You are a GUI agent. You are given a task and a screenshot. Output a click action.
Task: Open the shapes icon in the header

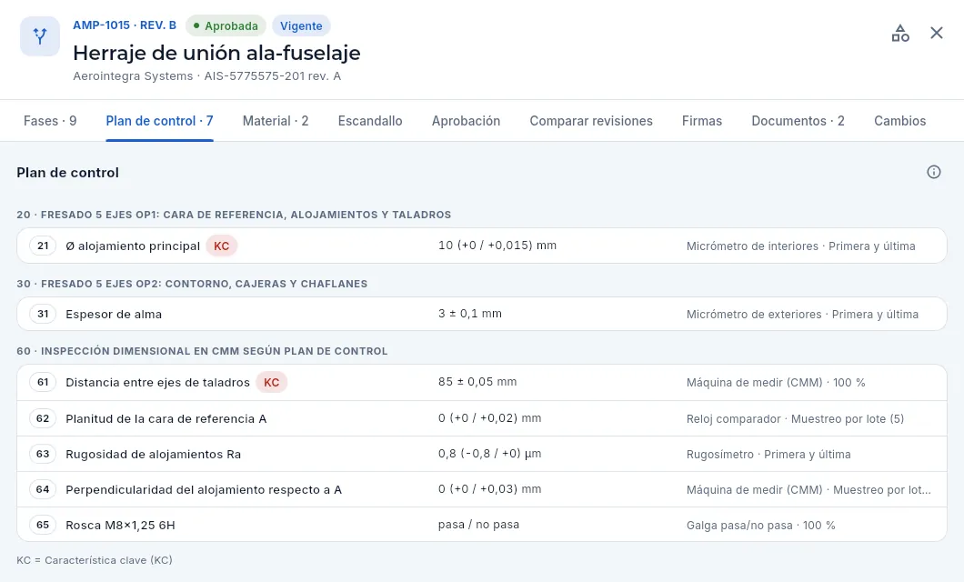click(x=900, y=33)
